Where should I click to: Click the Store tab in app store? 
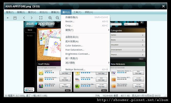(30, 30)
